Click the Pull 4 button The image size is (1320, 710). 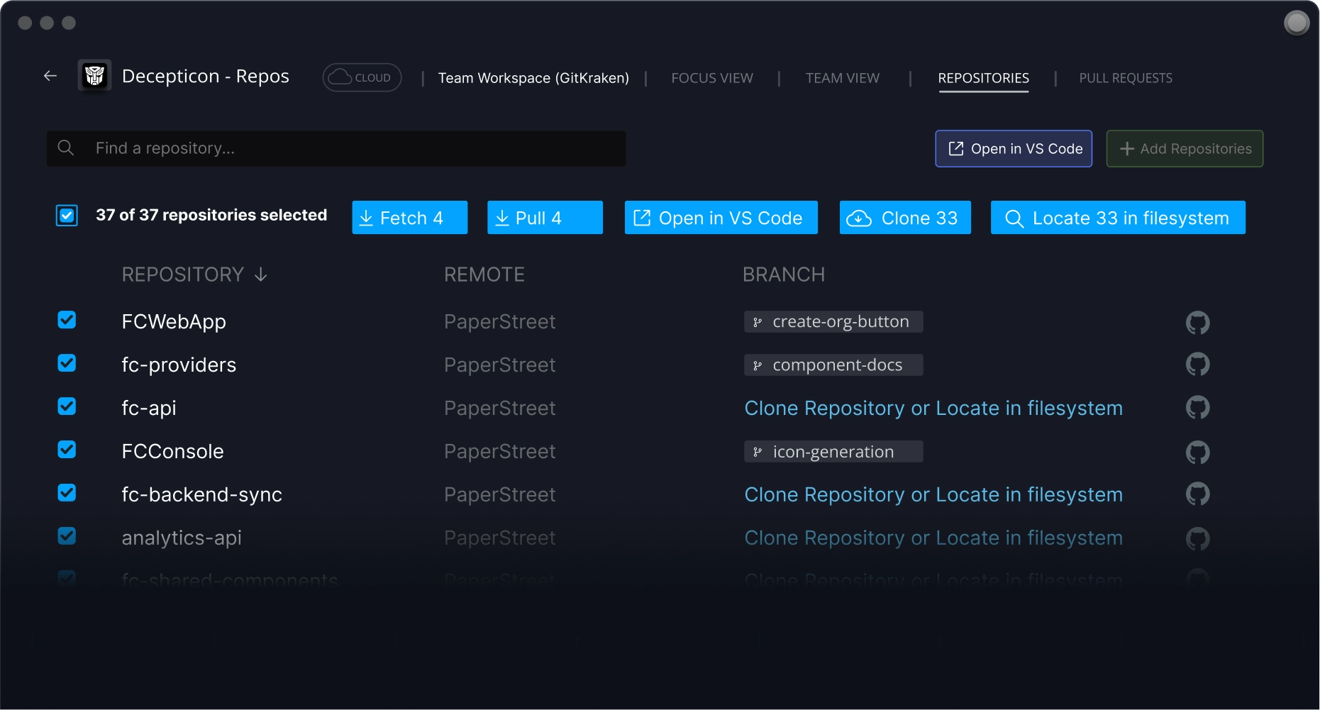545,218
